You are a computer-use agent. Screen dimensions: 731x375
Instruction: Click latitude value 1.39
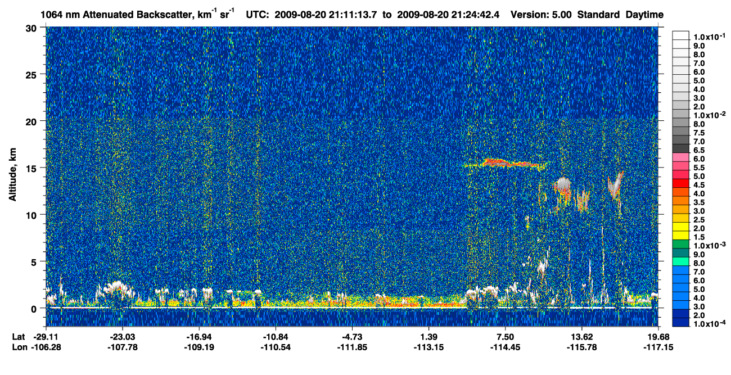(x=428, y=336)
